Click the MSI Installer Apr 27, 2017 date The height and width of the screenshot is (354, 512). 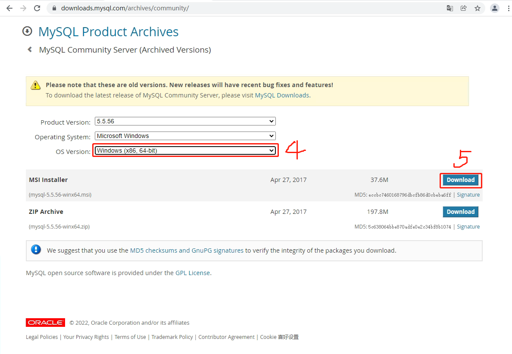tap(288, 180)
